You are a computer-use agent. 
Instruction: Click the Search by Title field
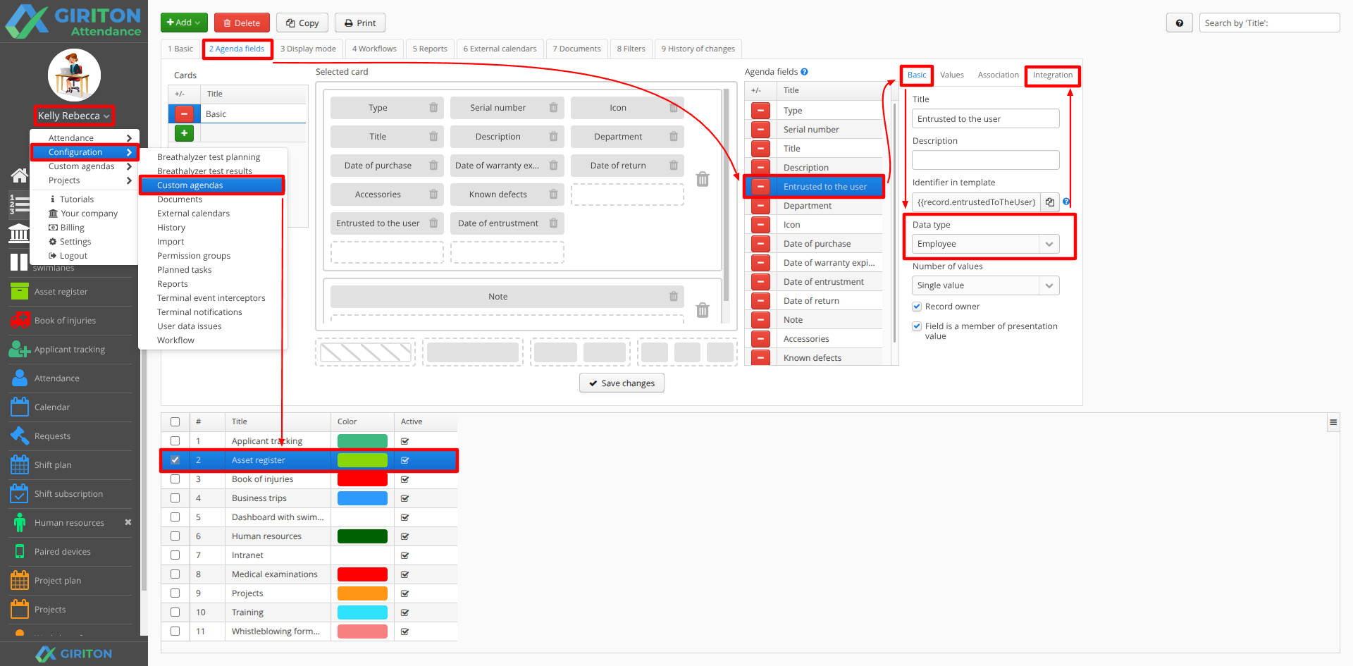pyautogui.click(x=1269, y=23)
